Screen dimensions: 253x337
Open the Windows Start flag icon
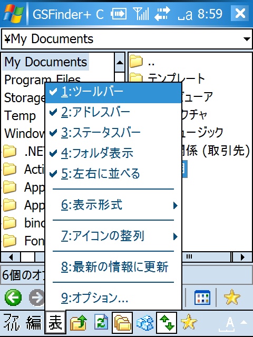(13, 13)
